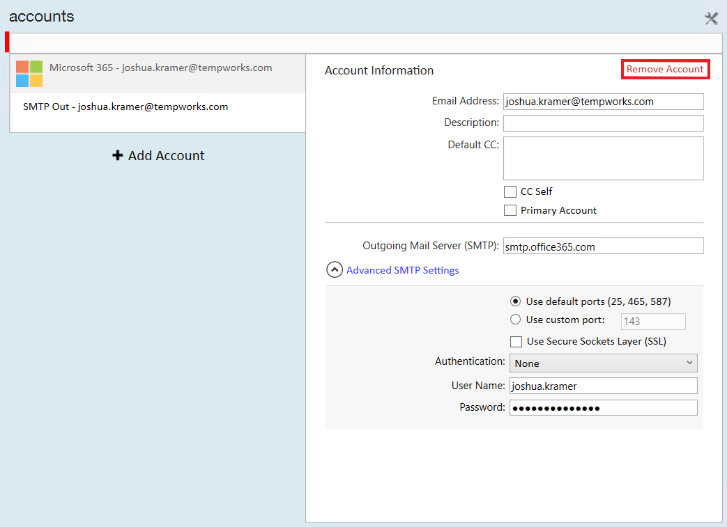Click the custom port number field

(653, 322)
